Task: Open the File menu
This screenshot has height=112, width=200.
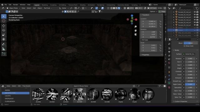Action: pos(6,5)
